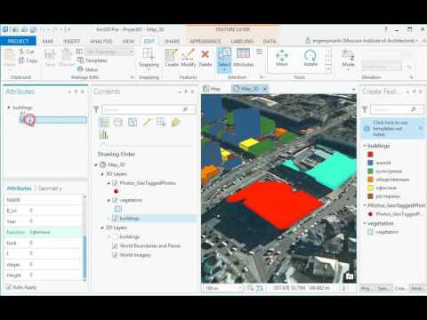Image resolution: width=427 pixels, height=320 pixels.
Task: Open the map scale dropdown
Action: [x=239, y=288]
